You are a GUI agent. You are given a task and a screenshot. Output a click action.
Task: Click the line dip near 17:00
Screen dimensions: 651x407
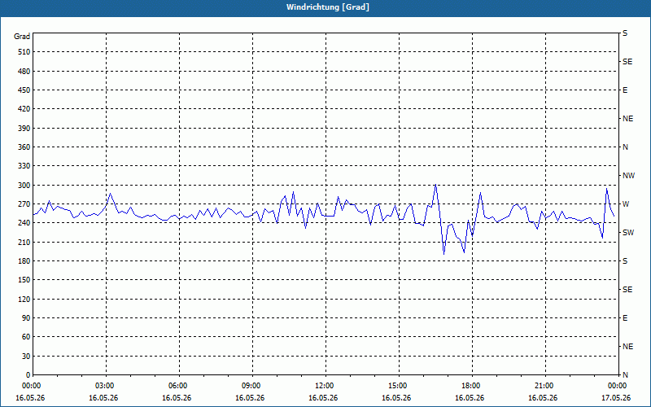tap(443, 254)
